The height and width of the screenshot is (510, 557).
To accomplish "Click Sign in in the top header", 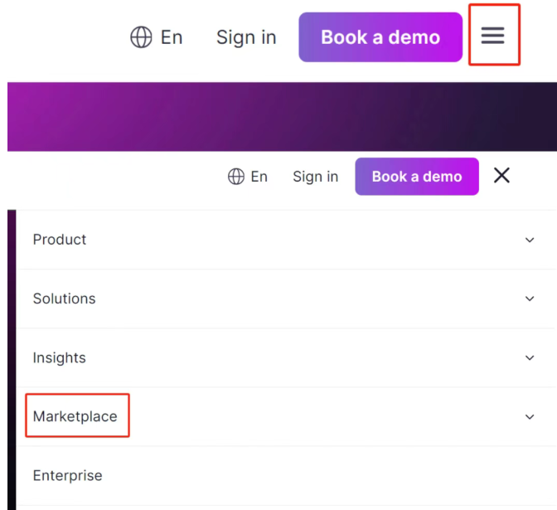I will pos(246,37).
